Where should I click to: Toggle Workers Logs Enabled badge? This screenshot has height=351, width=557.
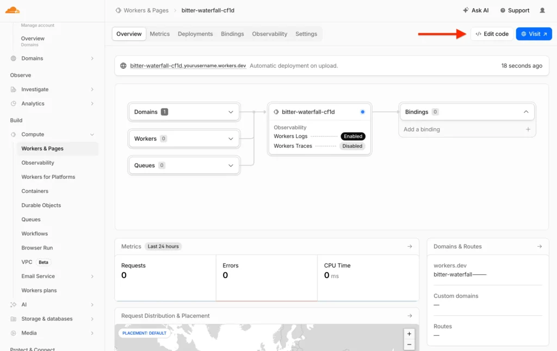pos(352,136)
